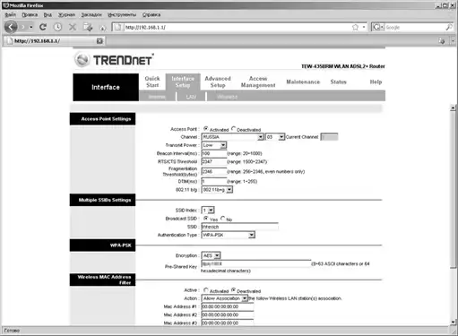Select MAC filter Deactivated radio

point(233,290)
